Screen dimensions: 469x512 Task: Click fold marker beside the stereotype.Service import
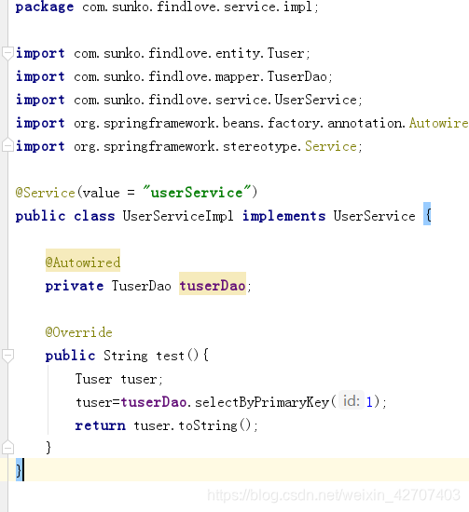(x=7, y=145)
